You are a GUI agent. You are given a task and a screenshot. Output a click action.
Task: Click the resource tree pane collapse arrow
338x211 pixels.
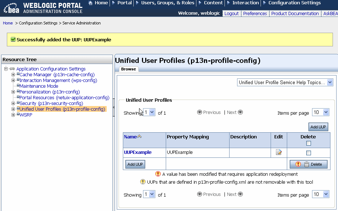click(114, 107)
